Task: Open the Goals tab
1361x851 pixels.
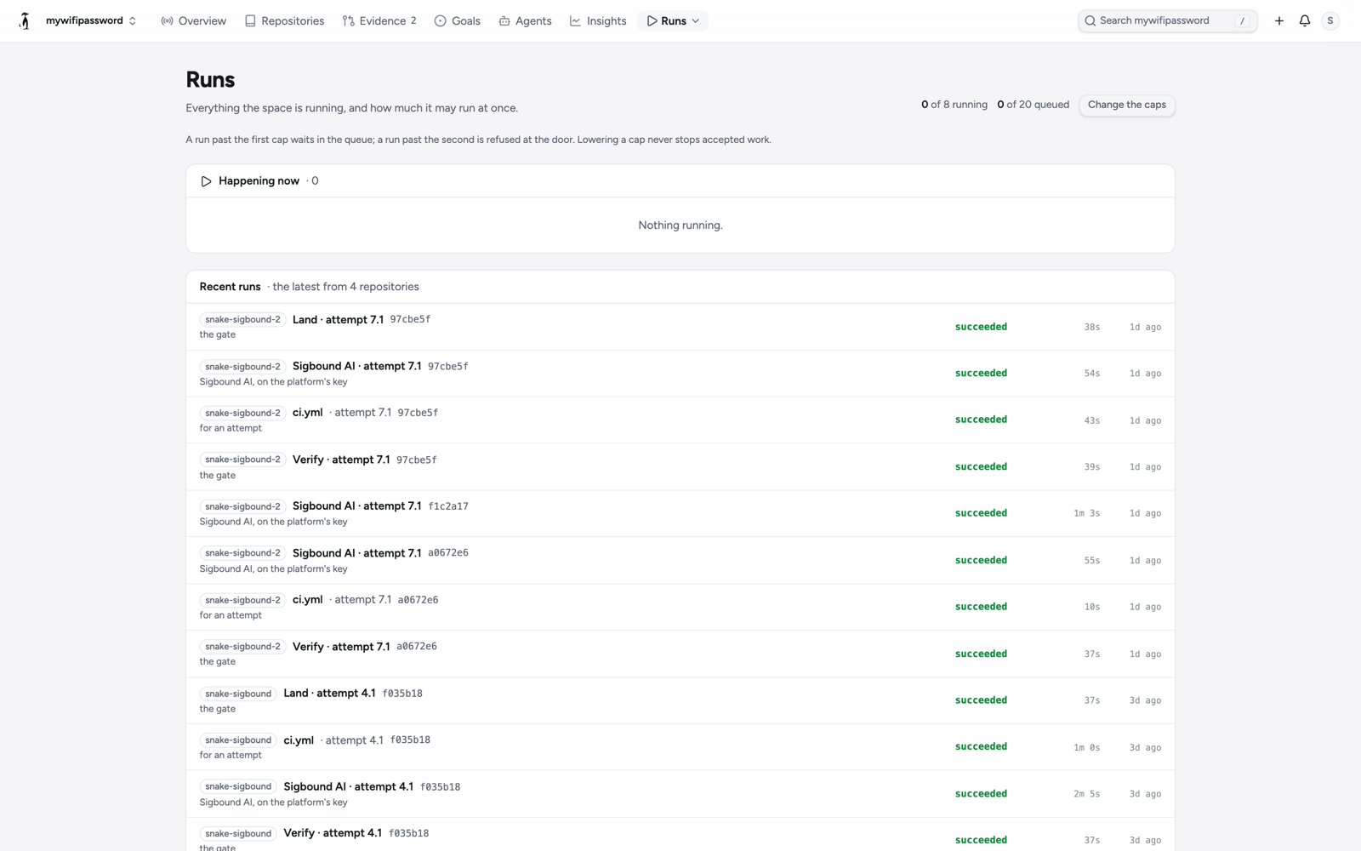Action: [x=457, y=20]
